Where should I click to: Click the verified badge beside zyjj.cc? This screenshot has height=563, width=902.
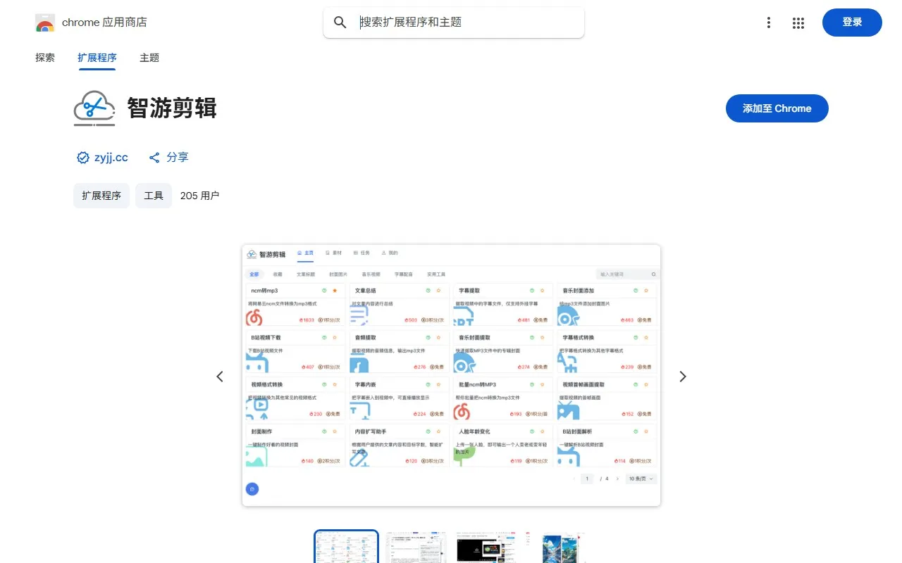pos(83,158)
